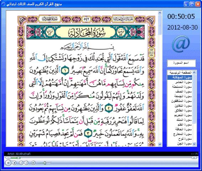This screenshot has height=171, width=202.
Task: Click verse marker number ١
Action: 65,70
